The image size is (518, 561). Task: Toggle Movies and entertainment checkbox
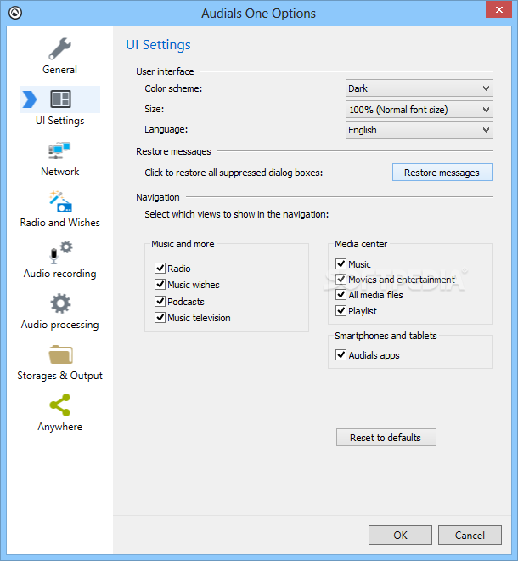[x=341, y=280]
